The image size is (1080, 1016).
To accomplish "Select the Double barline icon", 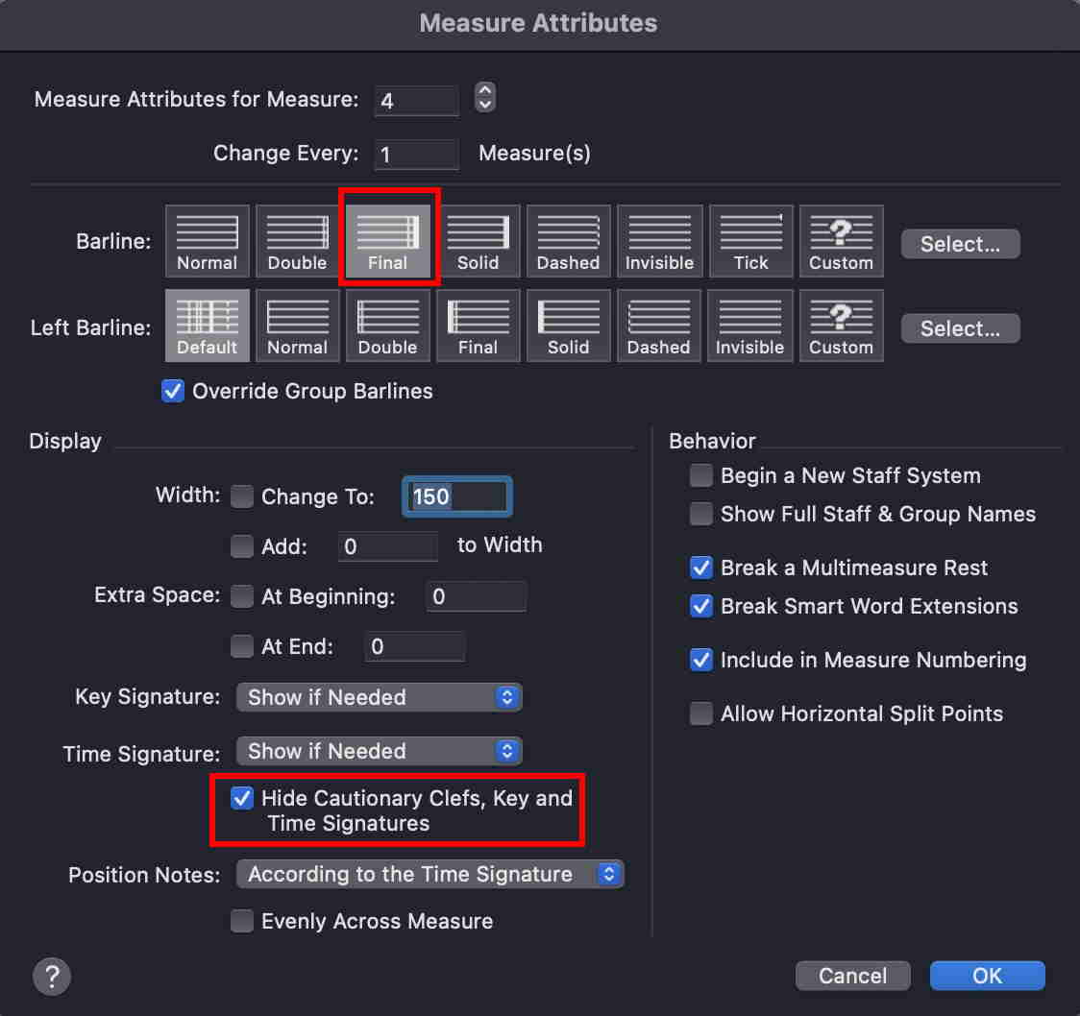I will tap(297, 243).
